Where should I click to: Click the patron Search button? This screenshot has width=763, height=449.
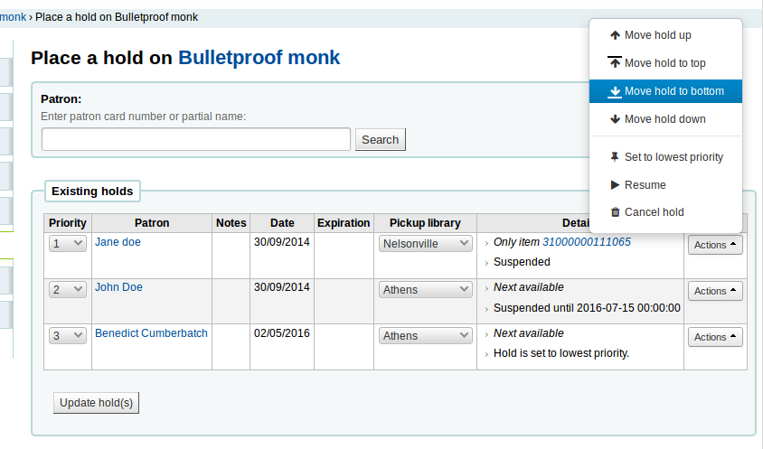(380, 139)
